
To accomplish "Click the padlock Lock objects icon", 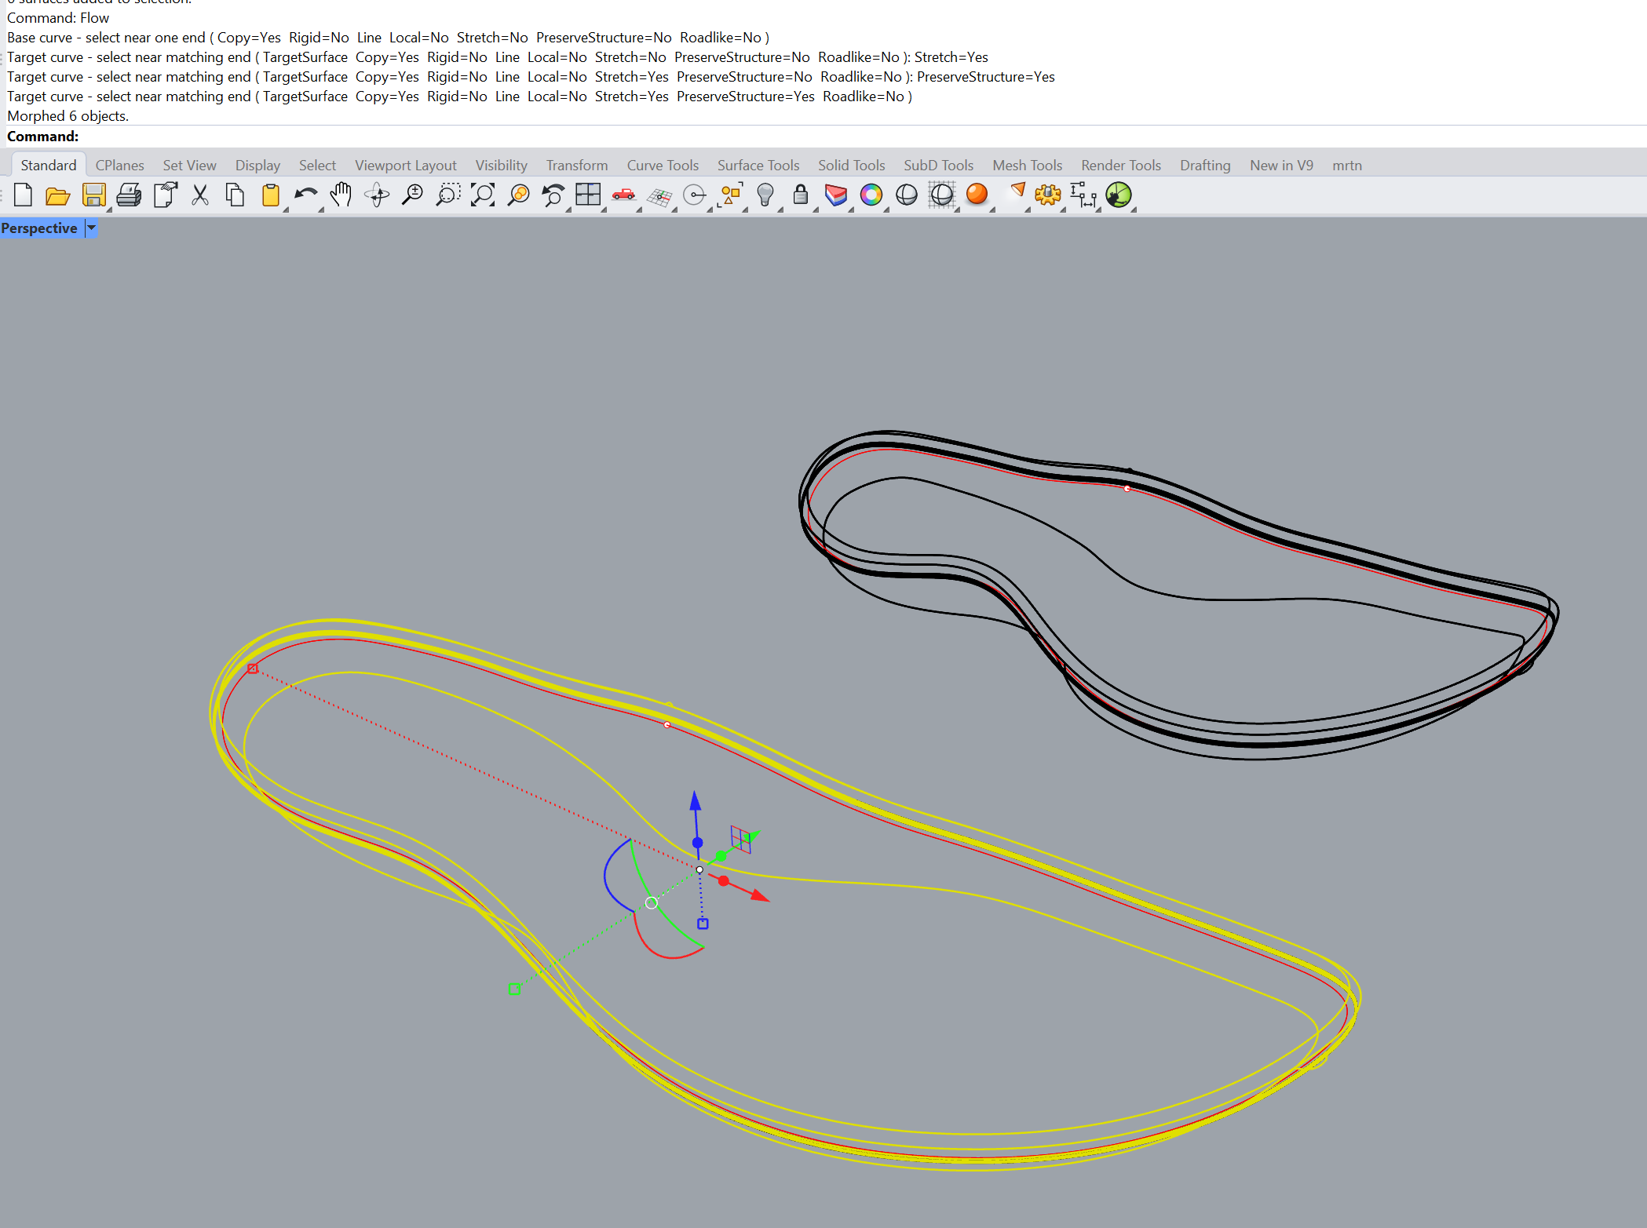I will pyautogui.click(x=800, y=195).
